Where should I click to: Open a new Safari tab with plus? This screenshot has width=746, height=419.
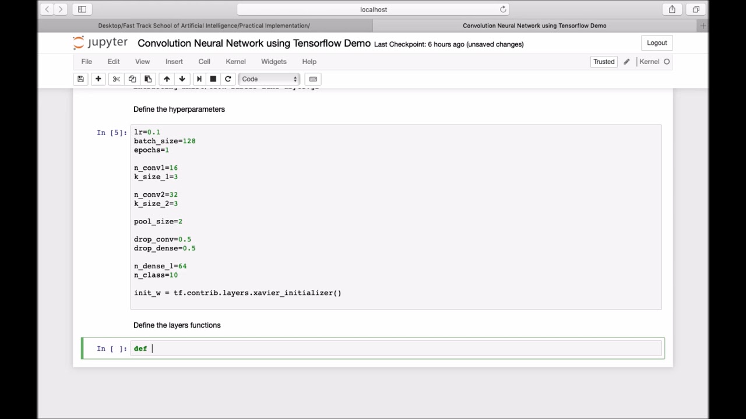click(x=703, y=26)
